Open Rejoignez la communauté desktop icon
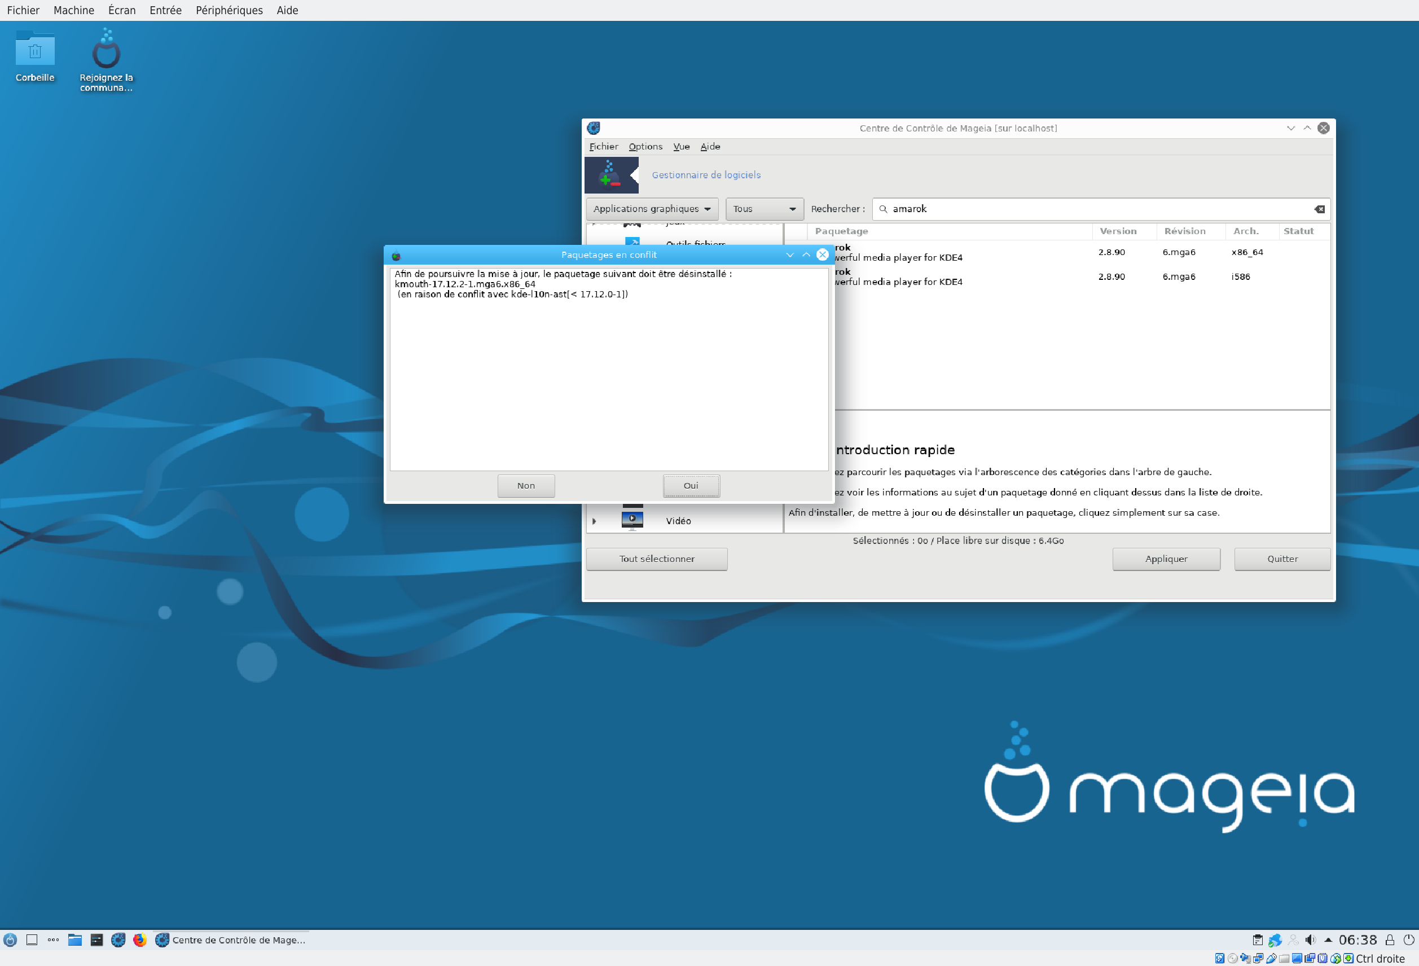1419x966 pixels. pyautogui.click(x=106, y=60)
